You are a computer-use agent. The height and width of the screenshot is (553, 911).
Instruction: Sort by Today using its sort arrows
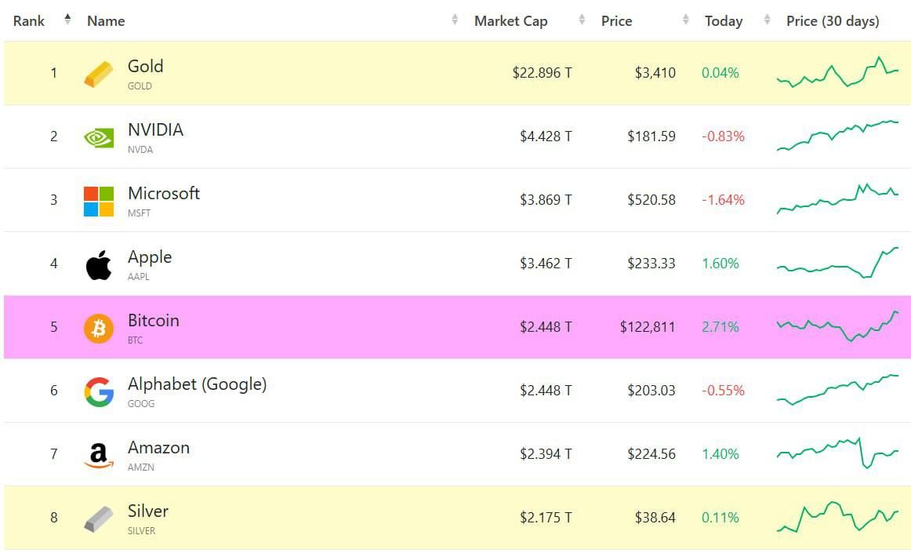point(767,20)
